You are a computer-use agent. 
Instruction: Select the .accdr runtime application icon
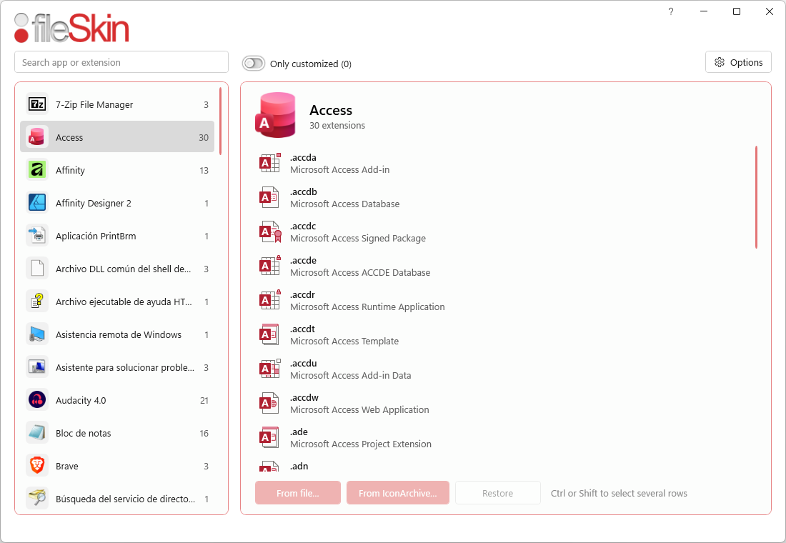click(269, 300)
